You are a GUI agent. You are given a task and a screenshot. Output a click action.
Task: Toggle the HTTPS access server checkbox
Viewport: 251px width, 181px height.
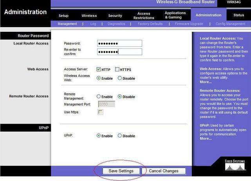[x=117, y=69]
